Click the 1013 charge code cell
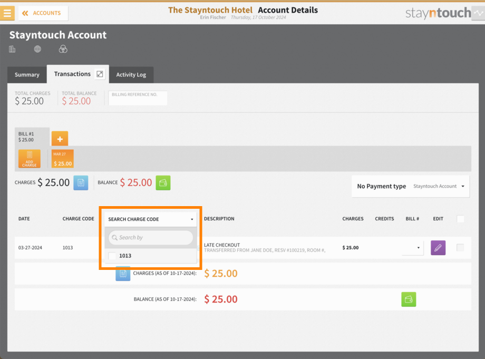This screenshot has height=359, width=485. click(67, 248)
